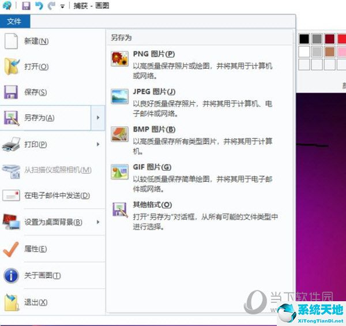Expand the 打印 submenu arrow
Screen dimensions: 346x326
tap(98, 144)
